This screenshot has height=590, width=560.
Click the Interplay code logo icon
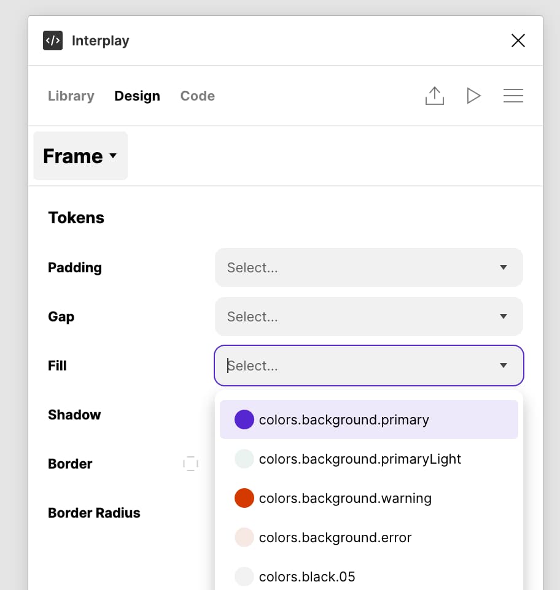click(53, 40)
